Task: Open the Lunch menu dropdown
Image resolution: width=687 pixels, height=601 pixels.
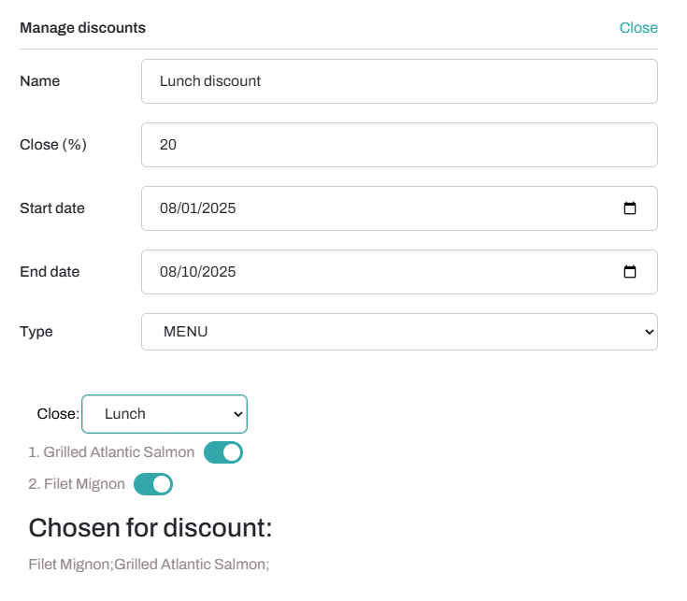Action: [x=165, y=414]
